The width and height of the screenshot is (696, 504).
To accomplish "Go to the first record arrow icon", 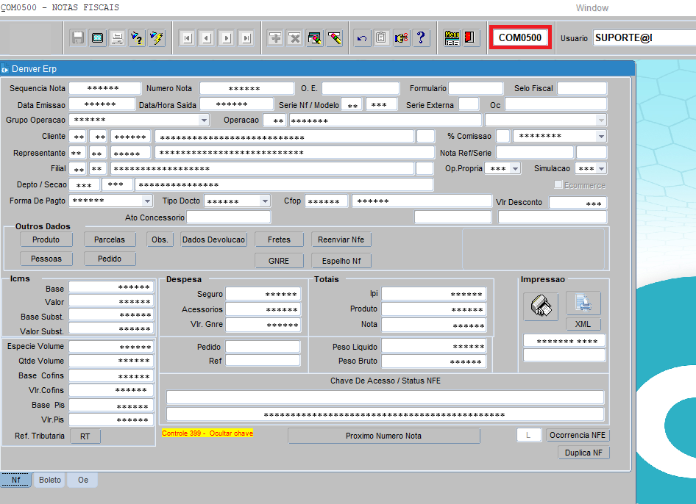I will coord(188,38).
